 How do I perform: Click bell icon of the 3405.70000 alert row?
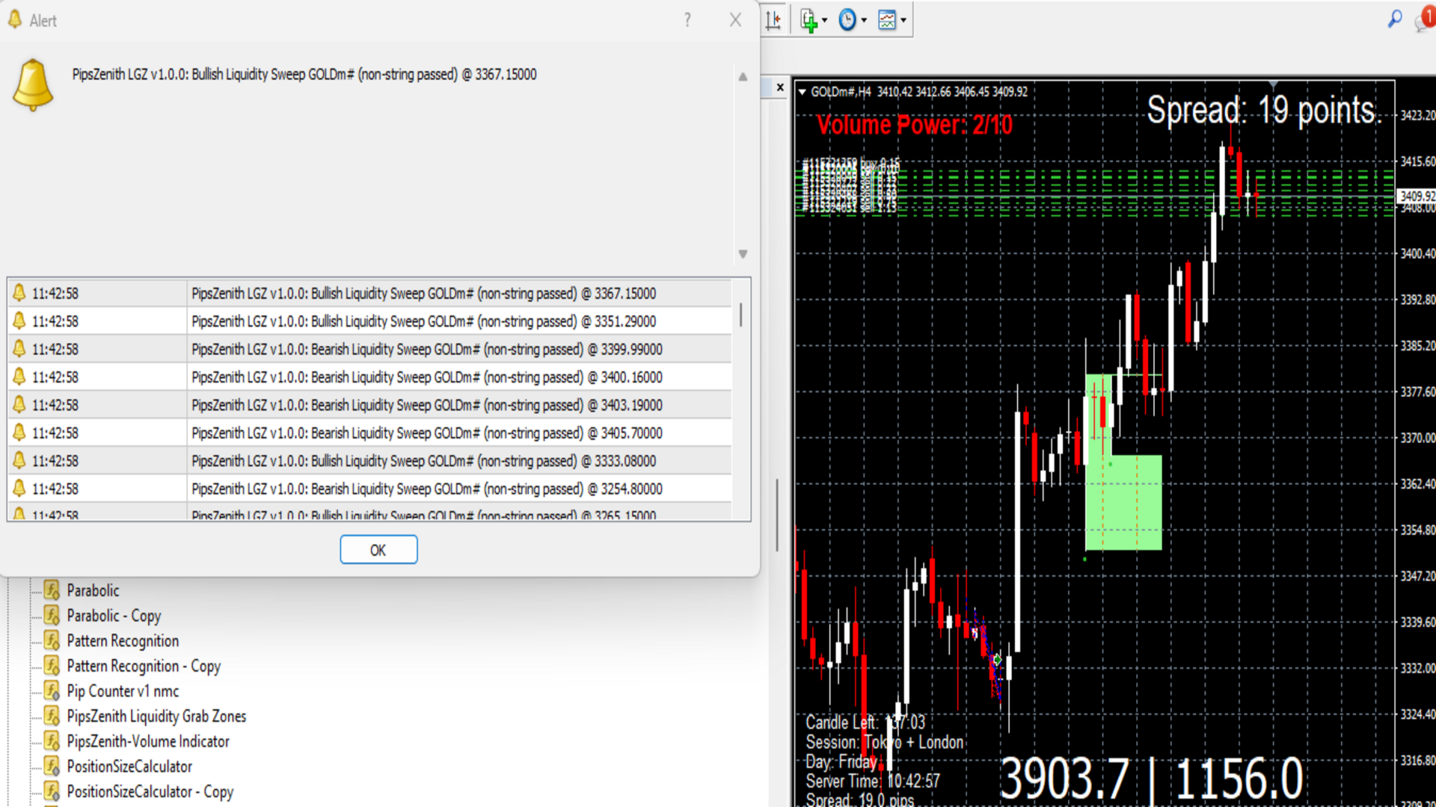[x=19, y=432]
